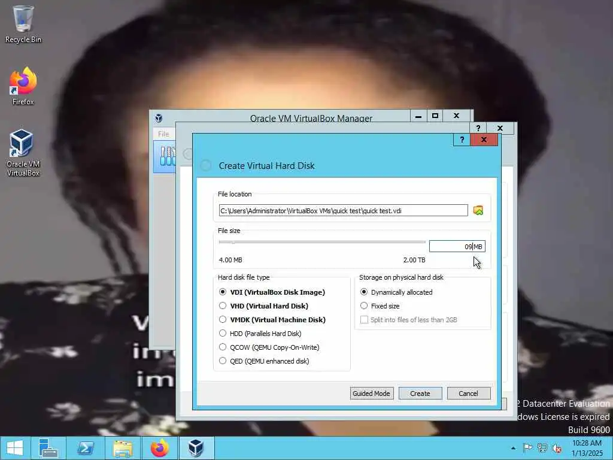Select the Oracle VM VirtualBox desktop shortcut

[23, 153]
